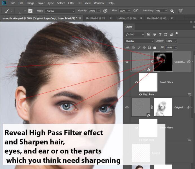Open the Help menu
Image resolution: width=195 pixels, height=169 pixels.
110,3
